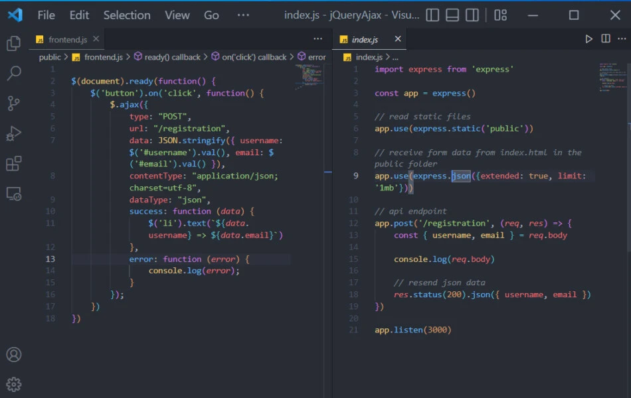Toggle the secondary side bar layout

click(472, 15)
